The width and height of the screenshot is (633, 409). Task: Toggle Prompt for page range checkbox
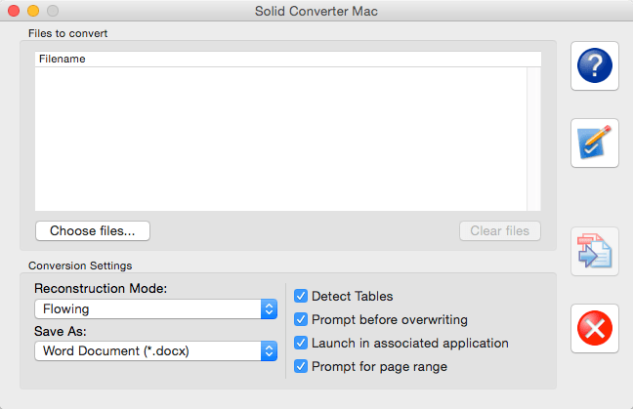[301, 366]
